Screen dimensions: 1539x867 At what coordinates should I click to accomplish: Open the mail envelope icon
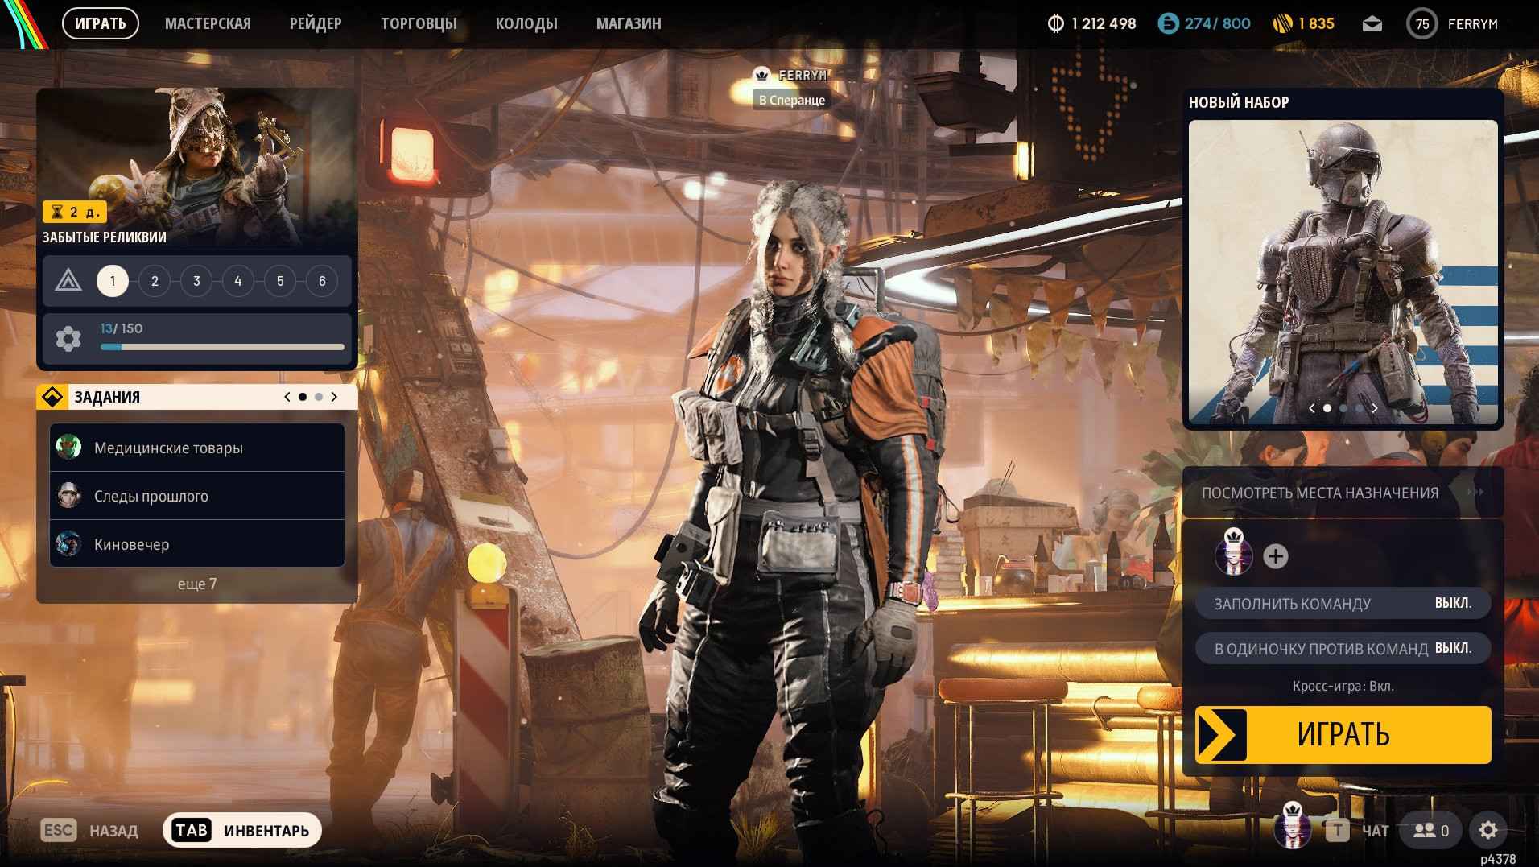pyautogui.click(x=1372, y=24)
